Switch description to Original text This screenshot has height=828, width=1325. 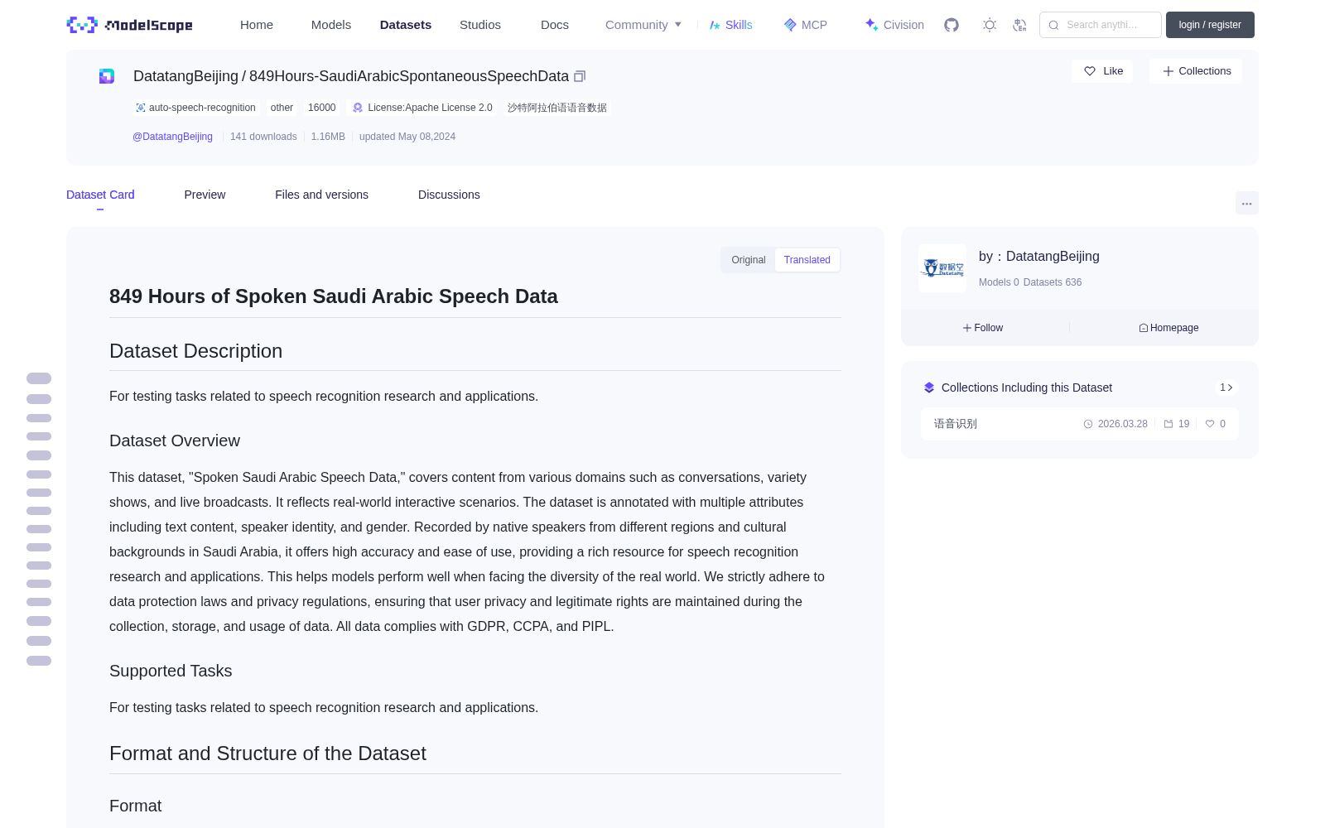[749, 260]
